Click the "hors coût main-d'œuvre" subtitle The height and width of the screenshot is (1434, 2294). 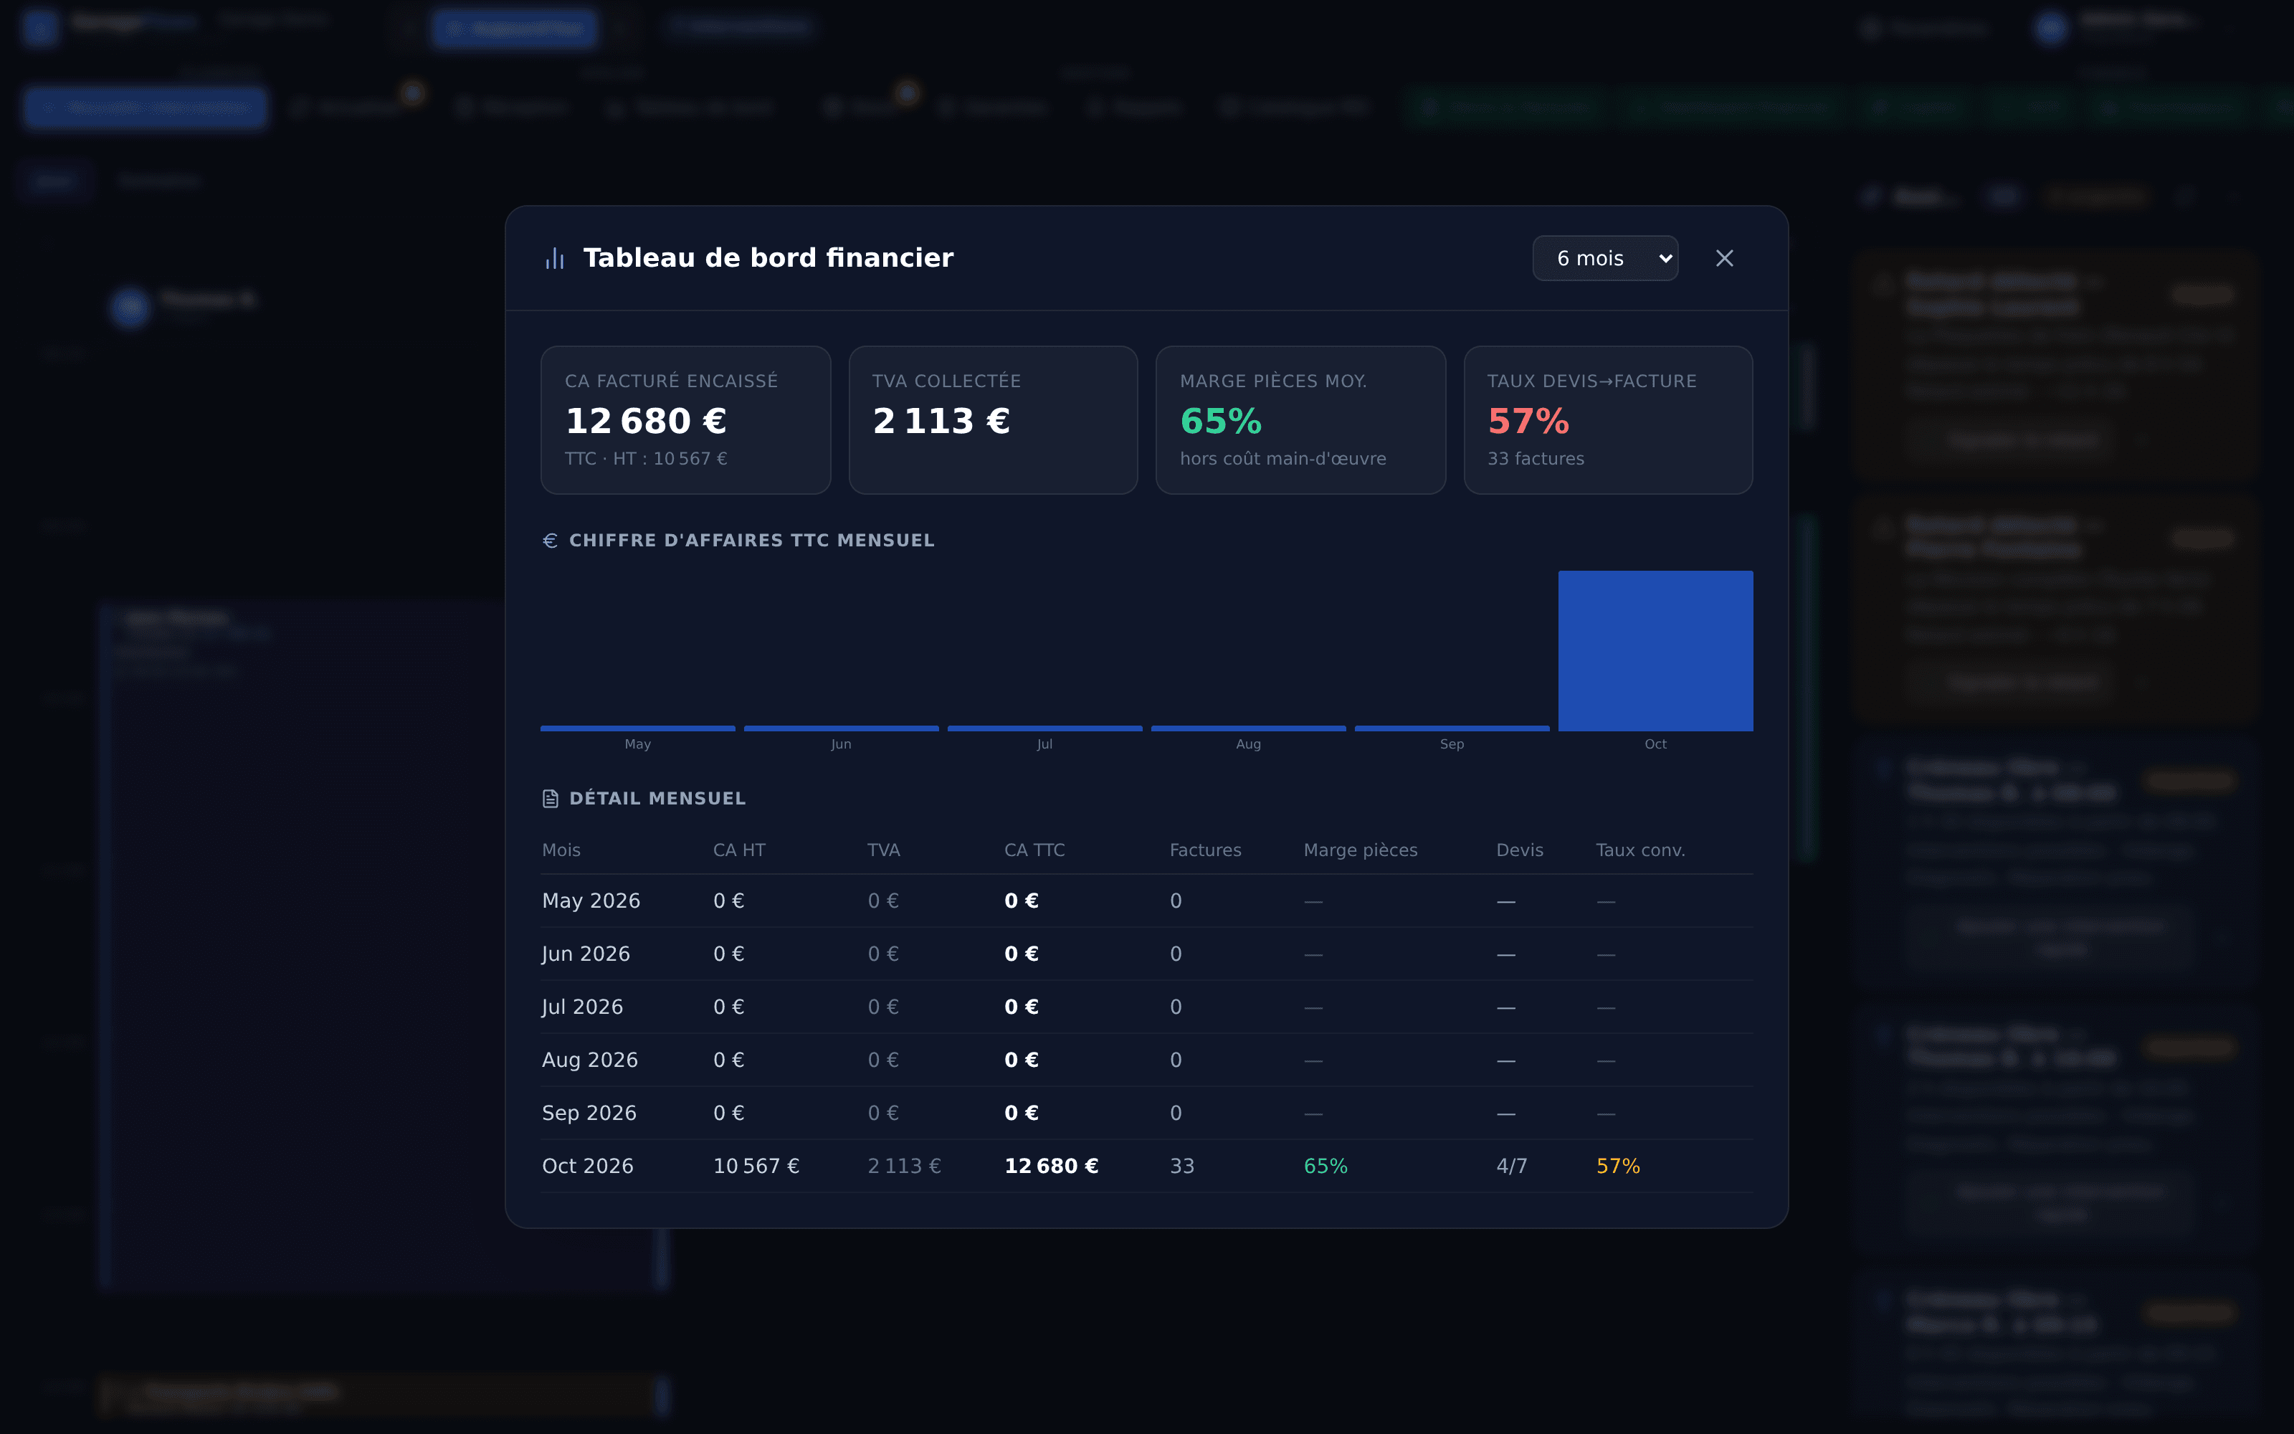pos(1282,459)
